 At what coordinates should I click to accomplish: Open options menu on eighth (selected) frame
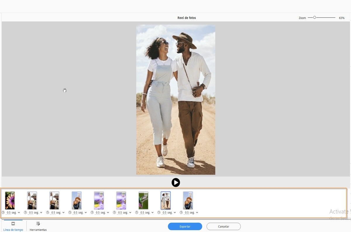[x=168, y=194]
